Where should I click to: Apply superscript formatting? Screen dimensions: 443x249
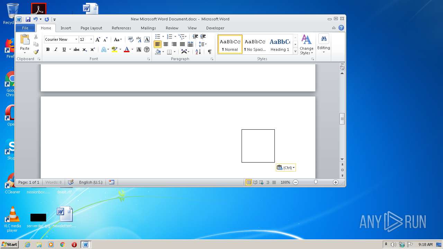pos(92,49)
